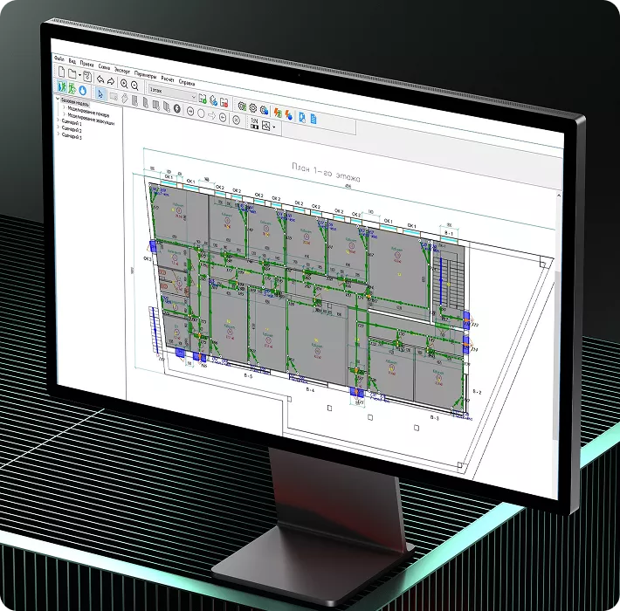Screen dimensions: 620x611
Task: Open the Схема menu
Action: 104,67
